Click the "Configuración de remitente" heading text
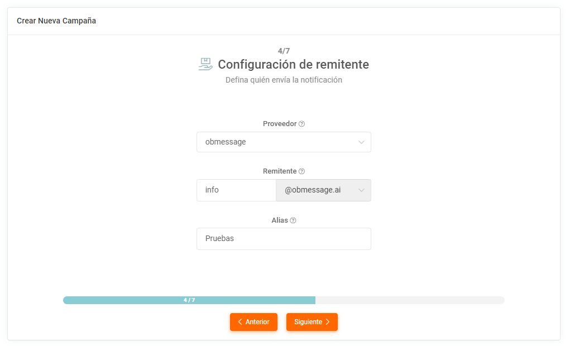The height and width of the screenshot is (346, 570). (x=293, y=65)
